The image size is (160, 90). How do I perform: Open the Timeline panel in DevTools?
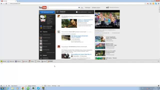tap(31, 61)
